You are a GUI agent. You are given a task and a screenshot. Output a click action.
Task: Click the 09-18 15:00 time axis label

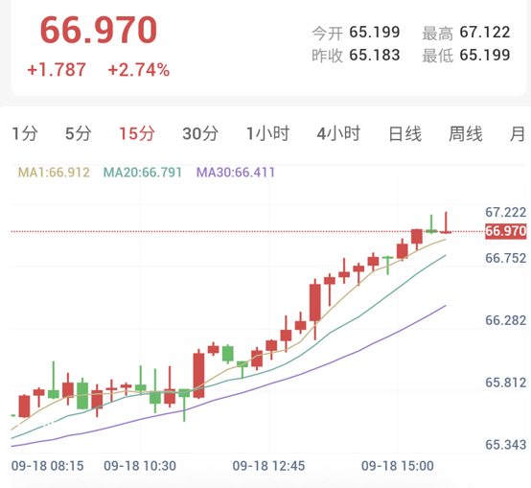pos(398,466)
